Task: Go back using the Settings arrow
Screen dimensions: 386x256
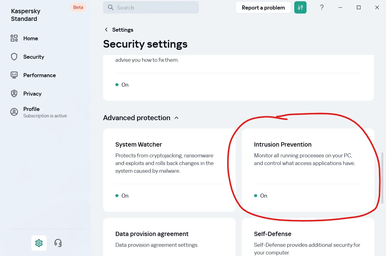Action: click(x=106, y=30)
